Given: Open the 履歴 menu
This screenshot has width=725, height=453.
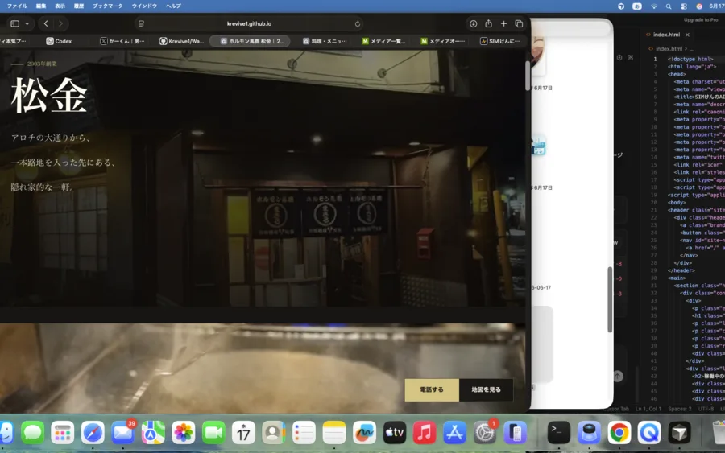Looking at the screenshot, I should [79, 6].
